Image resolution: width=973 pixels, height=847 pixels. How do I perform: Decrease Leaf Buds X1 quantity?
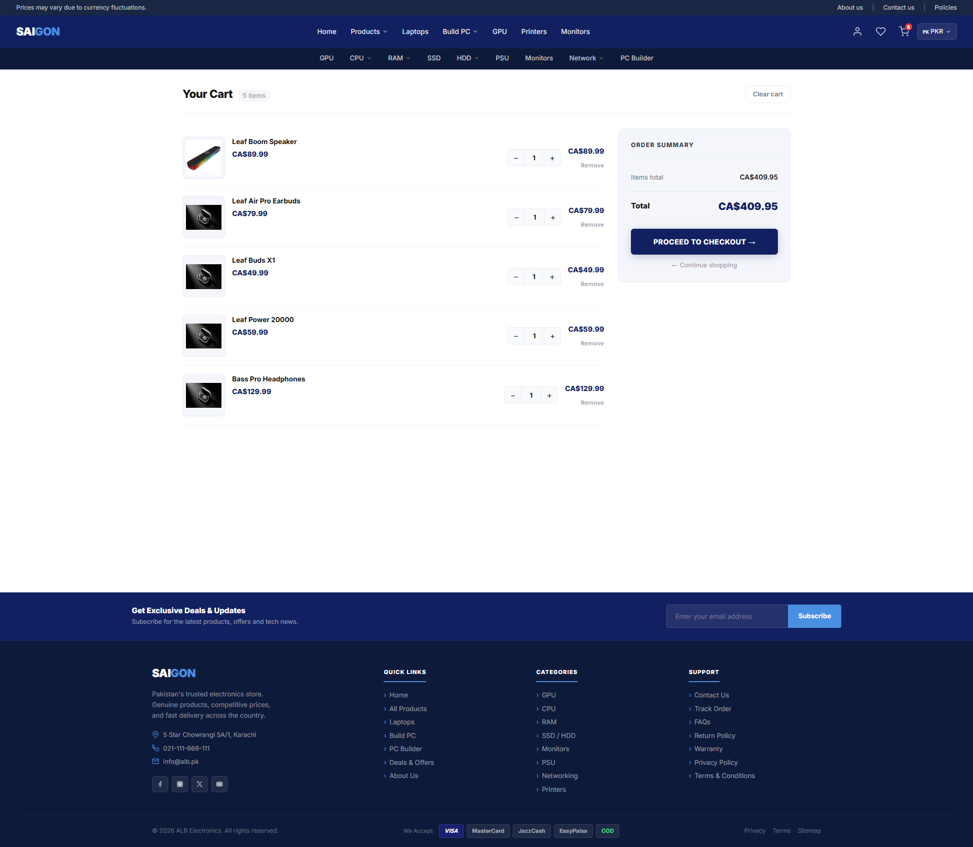516,277
